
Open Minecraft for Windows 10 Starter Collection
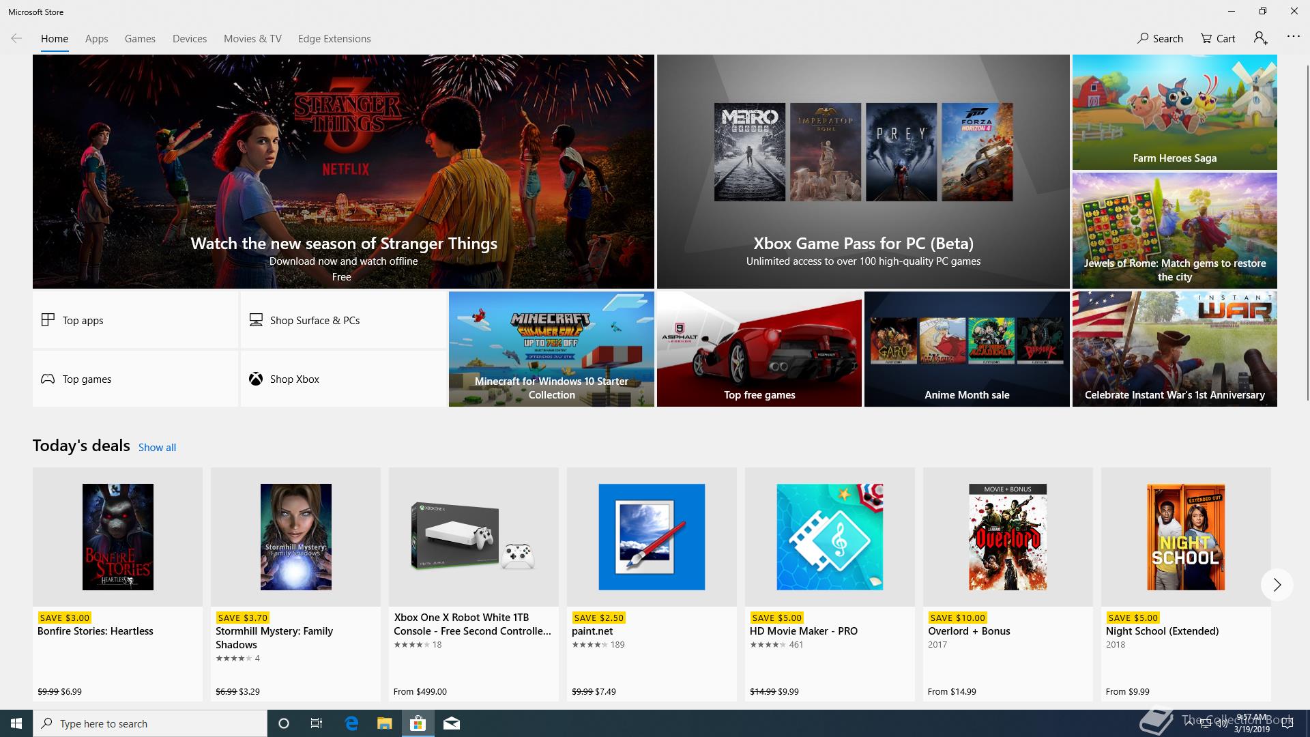pyautogui.click(x=551, y=349)
